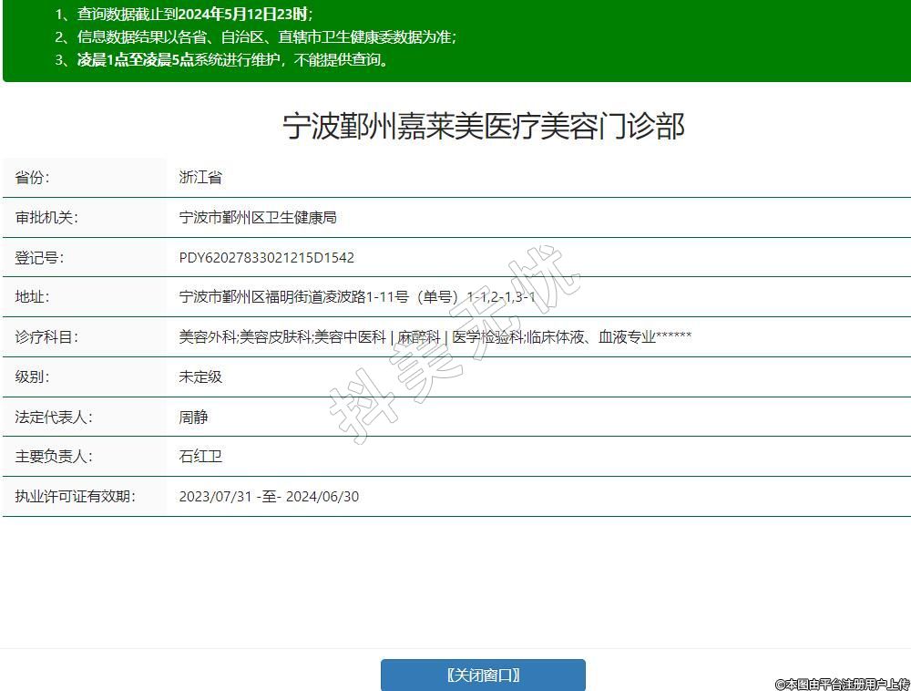Select the province value 浙江省
The image size is (911, 691).
pos(200,178)
